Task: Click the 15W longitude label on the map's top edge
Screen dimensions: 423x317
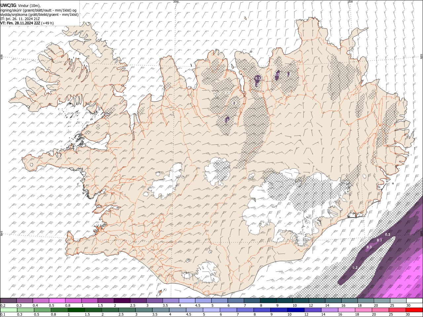Action: coord(350,2)
